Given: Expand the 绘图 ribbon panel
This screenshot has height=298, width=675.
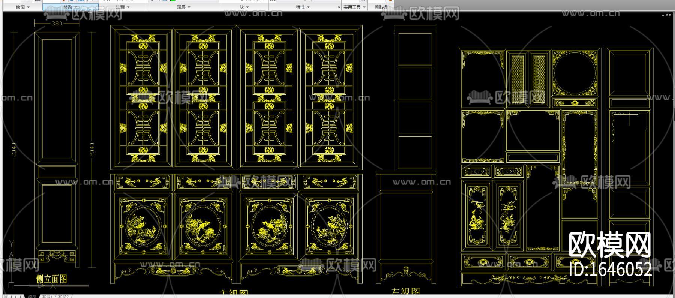Looking at the screenshot, I should [x=22, y=7].
